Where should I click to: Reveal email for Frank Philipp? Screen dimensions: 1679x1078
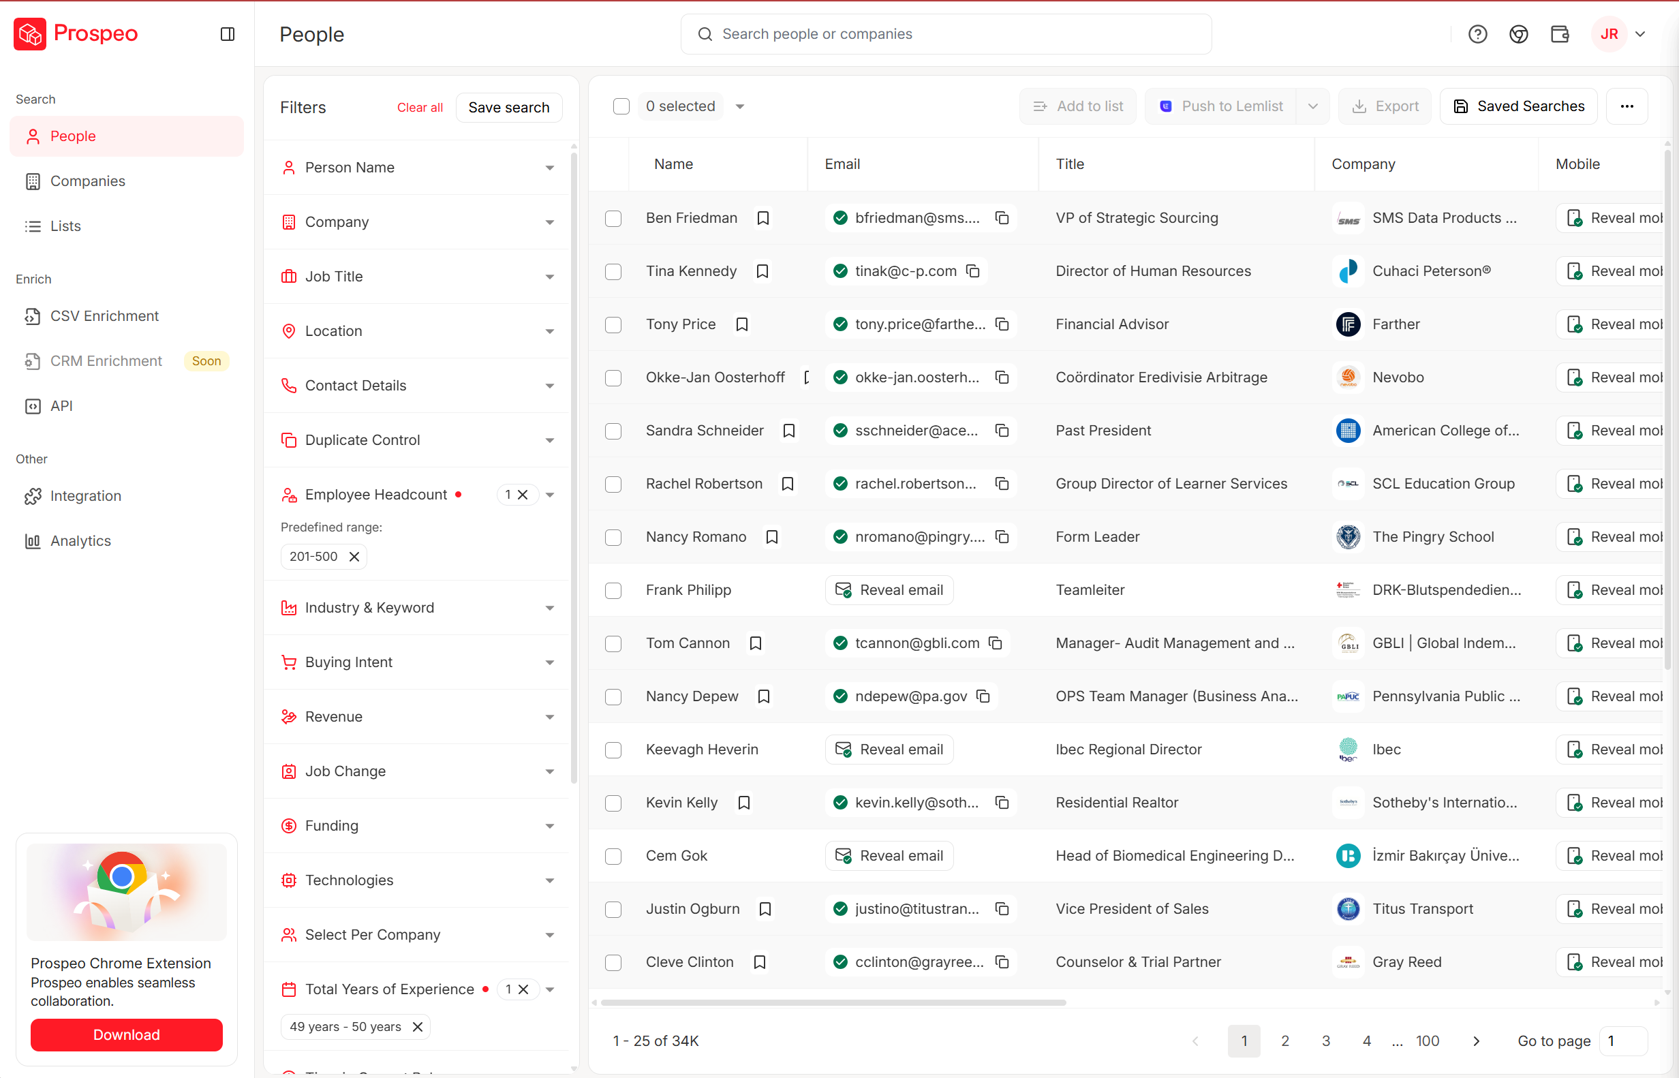coord(889,590)
